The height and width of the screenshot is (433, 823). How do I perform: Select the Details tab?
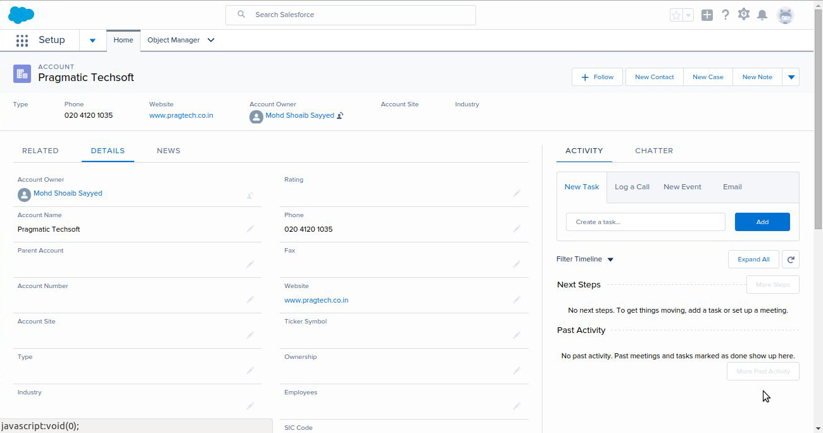click(x=108, y=151)
